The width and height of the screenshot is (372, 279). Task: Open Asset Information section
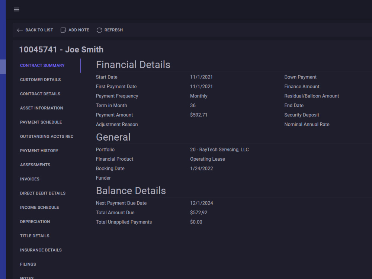point(42,108)
